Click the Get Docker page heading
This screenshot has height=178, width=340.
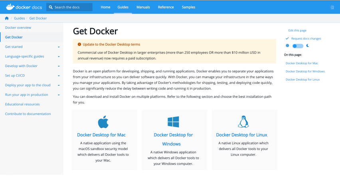[95, 31]
